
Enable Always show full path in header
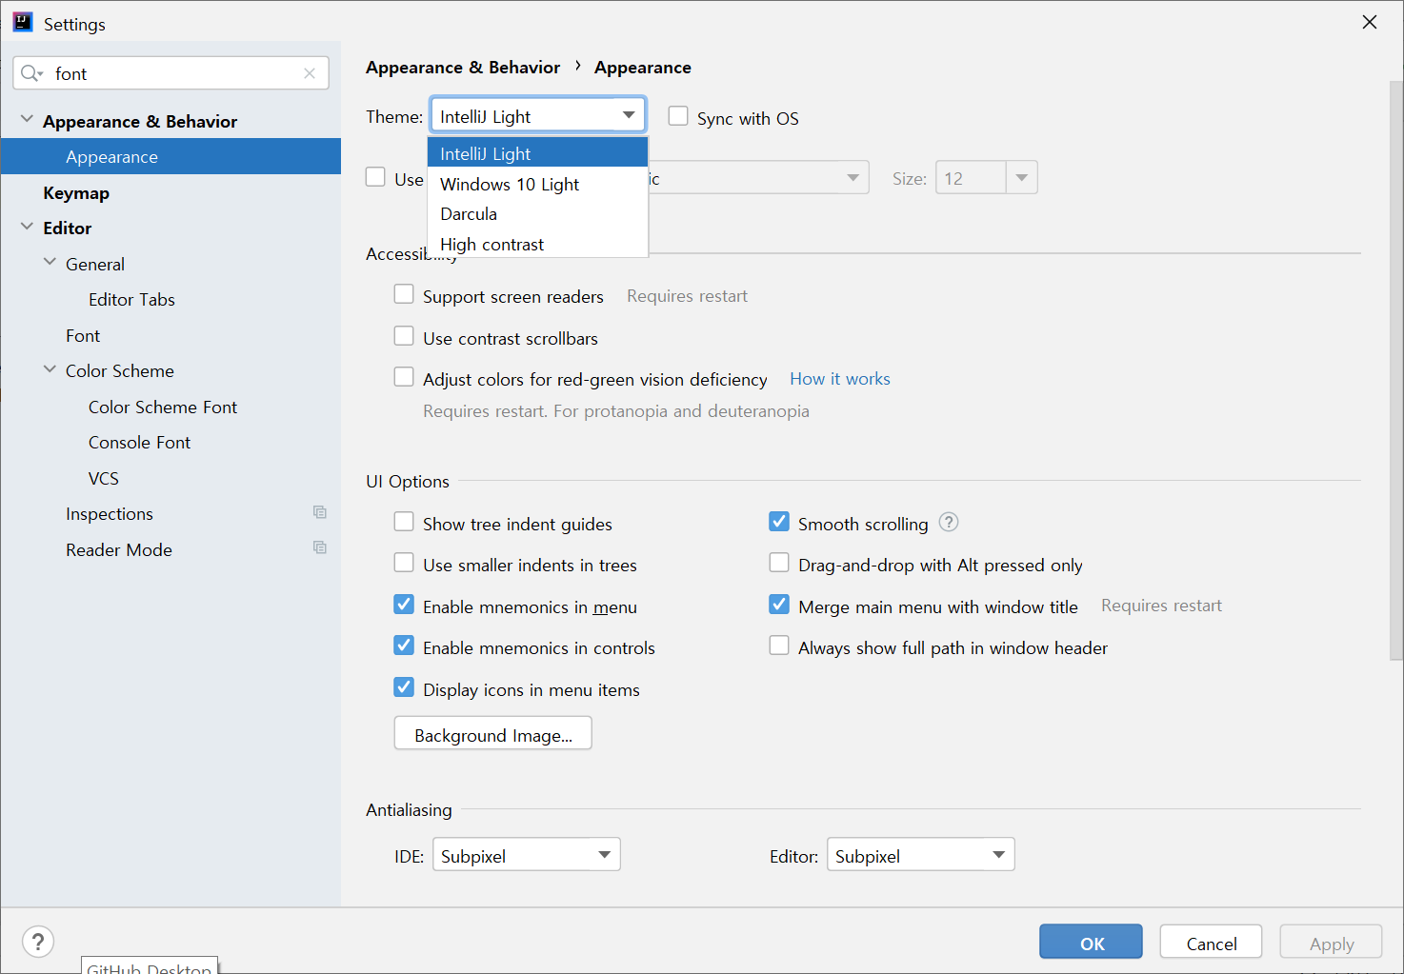point(779,646)
